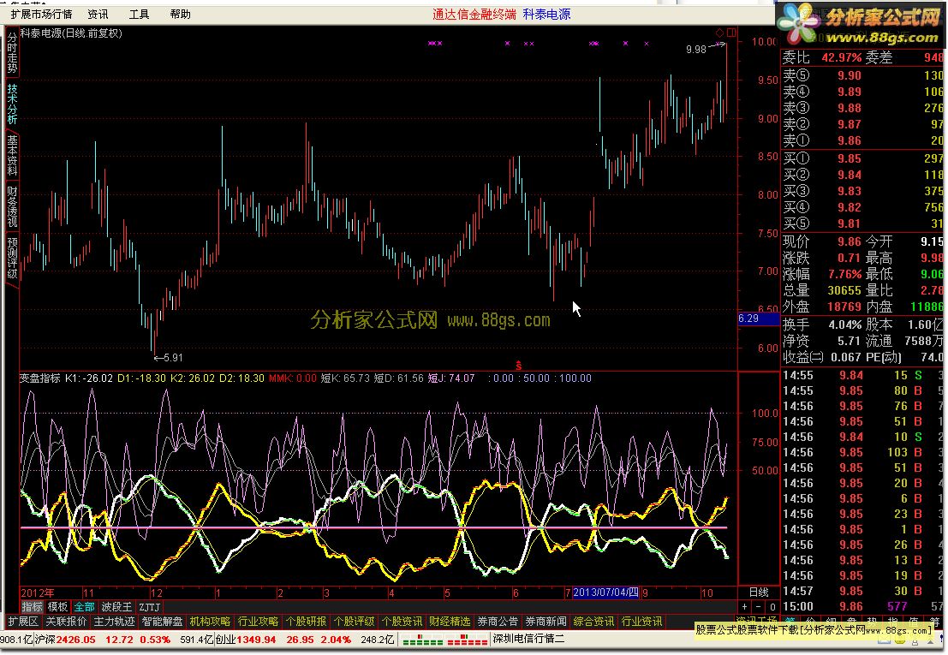Click the 9.98 high price label on the chart
The height and width of the screenshot is (655, 948).
tap(696, 50)
